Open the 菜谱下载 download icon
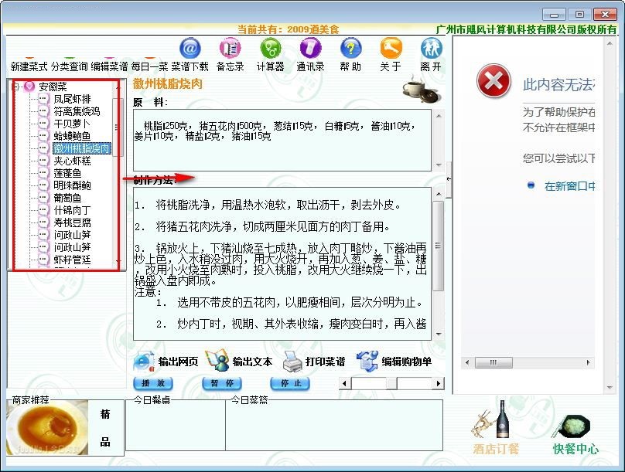 click(x=190, y=49)
